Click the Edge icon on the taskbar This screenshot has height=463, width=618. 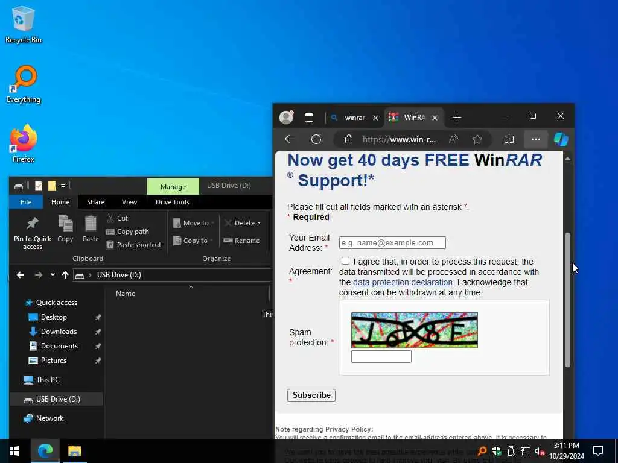[x=45, y=451]
